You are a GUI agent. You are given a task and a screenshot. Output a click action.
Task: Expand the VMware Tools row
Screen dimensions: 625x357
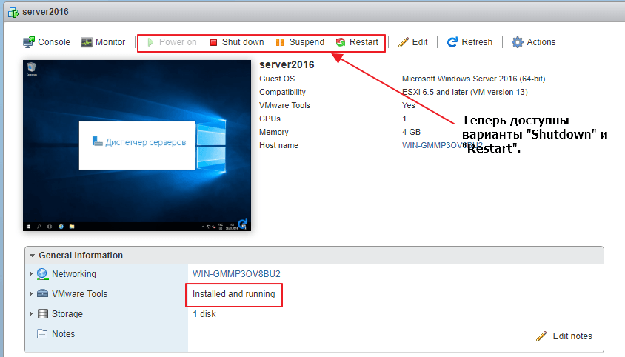pyautogui.click(x=31, y=294)
